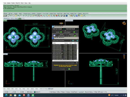Click the Undo arrow icon

[18, 16]
